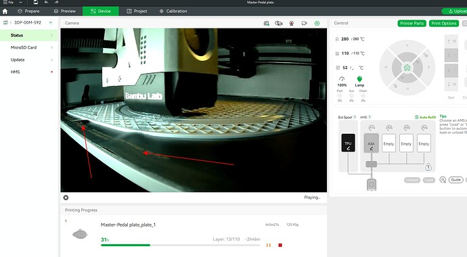Viewport: 467px width, 257px height.
Task: Click the help icon next to AMS
Action: click(370, 117)
